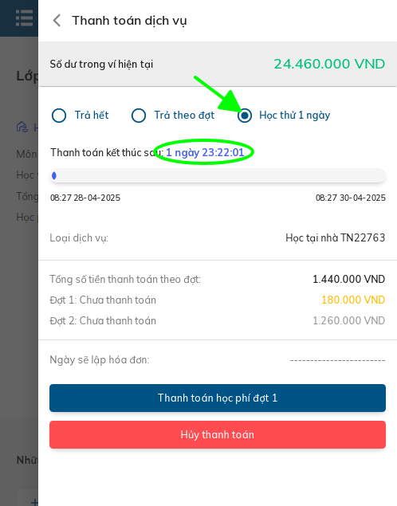
Task: Click the dashed invoice date placeholder
Action: (x=338, y=360)
